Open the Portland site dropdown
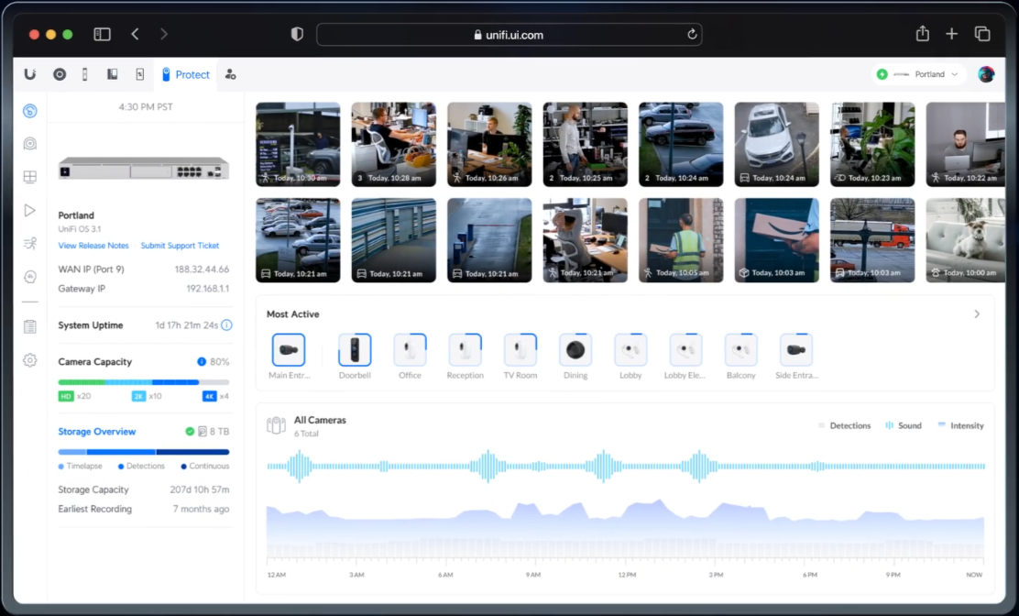 pos(917,74)
